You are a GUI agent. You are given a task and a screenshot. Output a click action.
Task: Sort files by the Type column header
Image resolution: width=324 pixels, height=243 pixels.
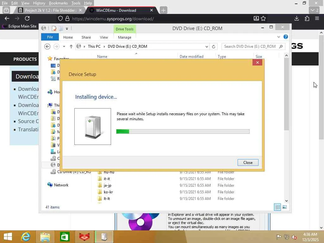pyautogui.click(x=222, y=56)
